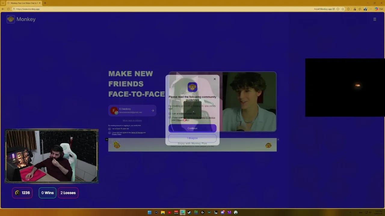
Task: Click the 1236 rating badge
Action: click(22, 193)
